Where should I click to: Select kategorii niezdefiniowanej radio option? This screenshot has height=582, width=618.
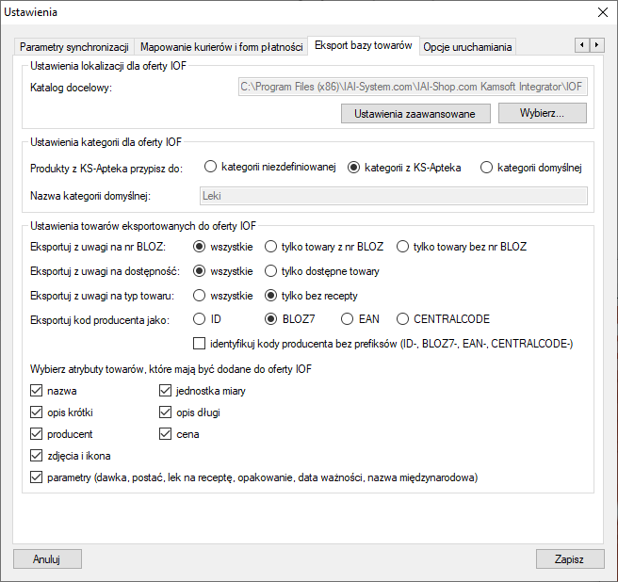[211, 168]
